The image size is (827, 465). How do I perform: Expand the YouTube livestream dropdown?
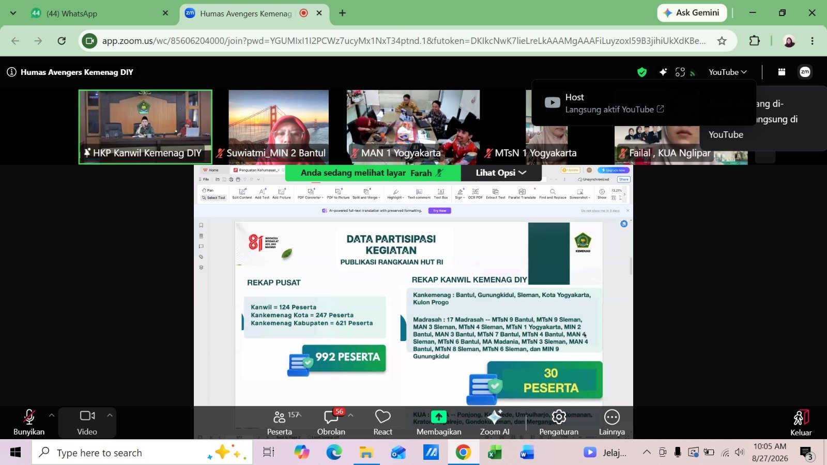[728, 72]
